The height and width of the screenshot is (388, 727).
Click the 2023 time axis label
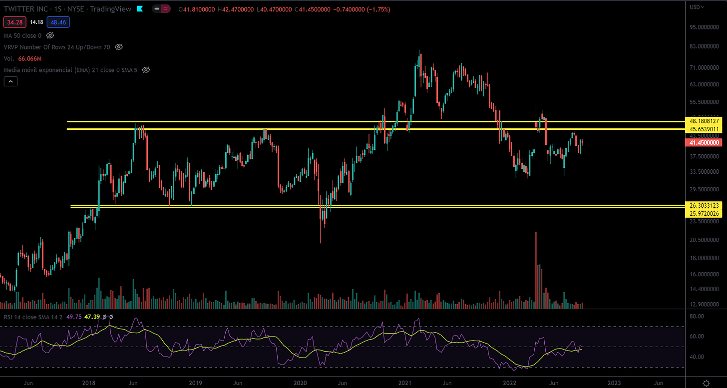pos(614,383)
